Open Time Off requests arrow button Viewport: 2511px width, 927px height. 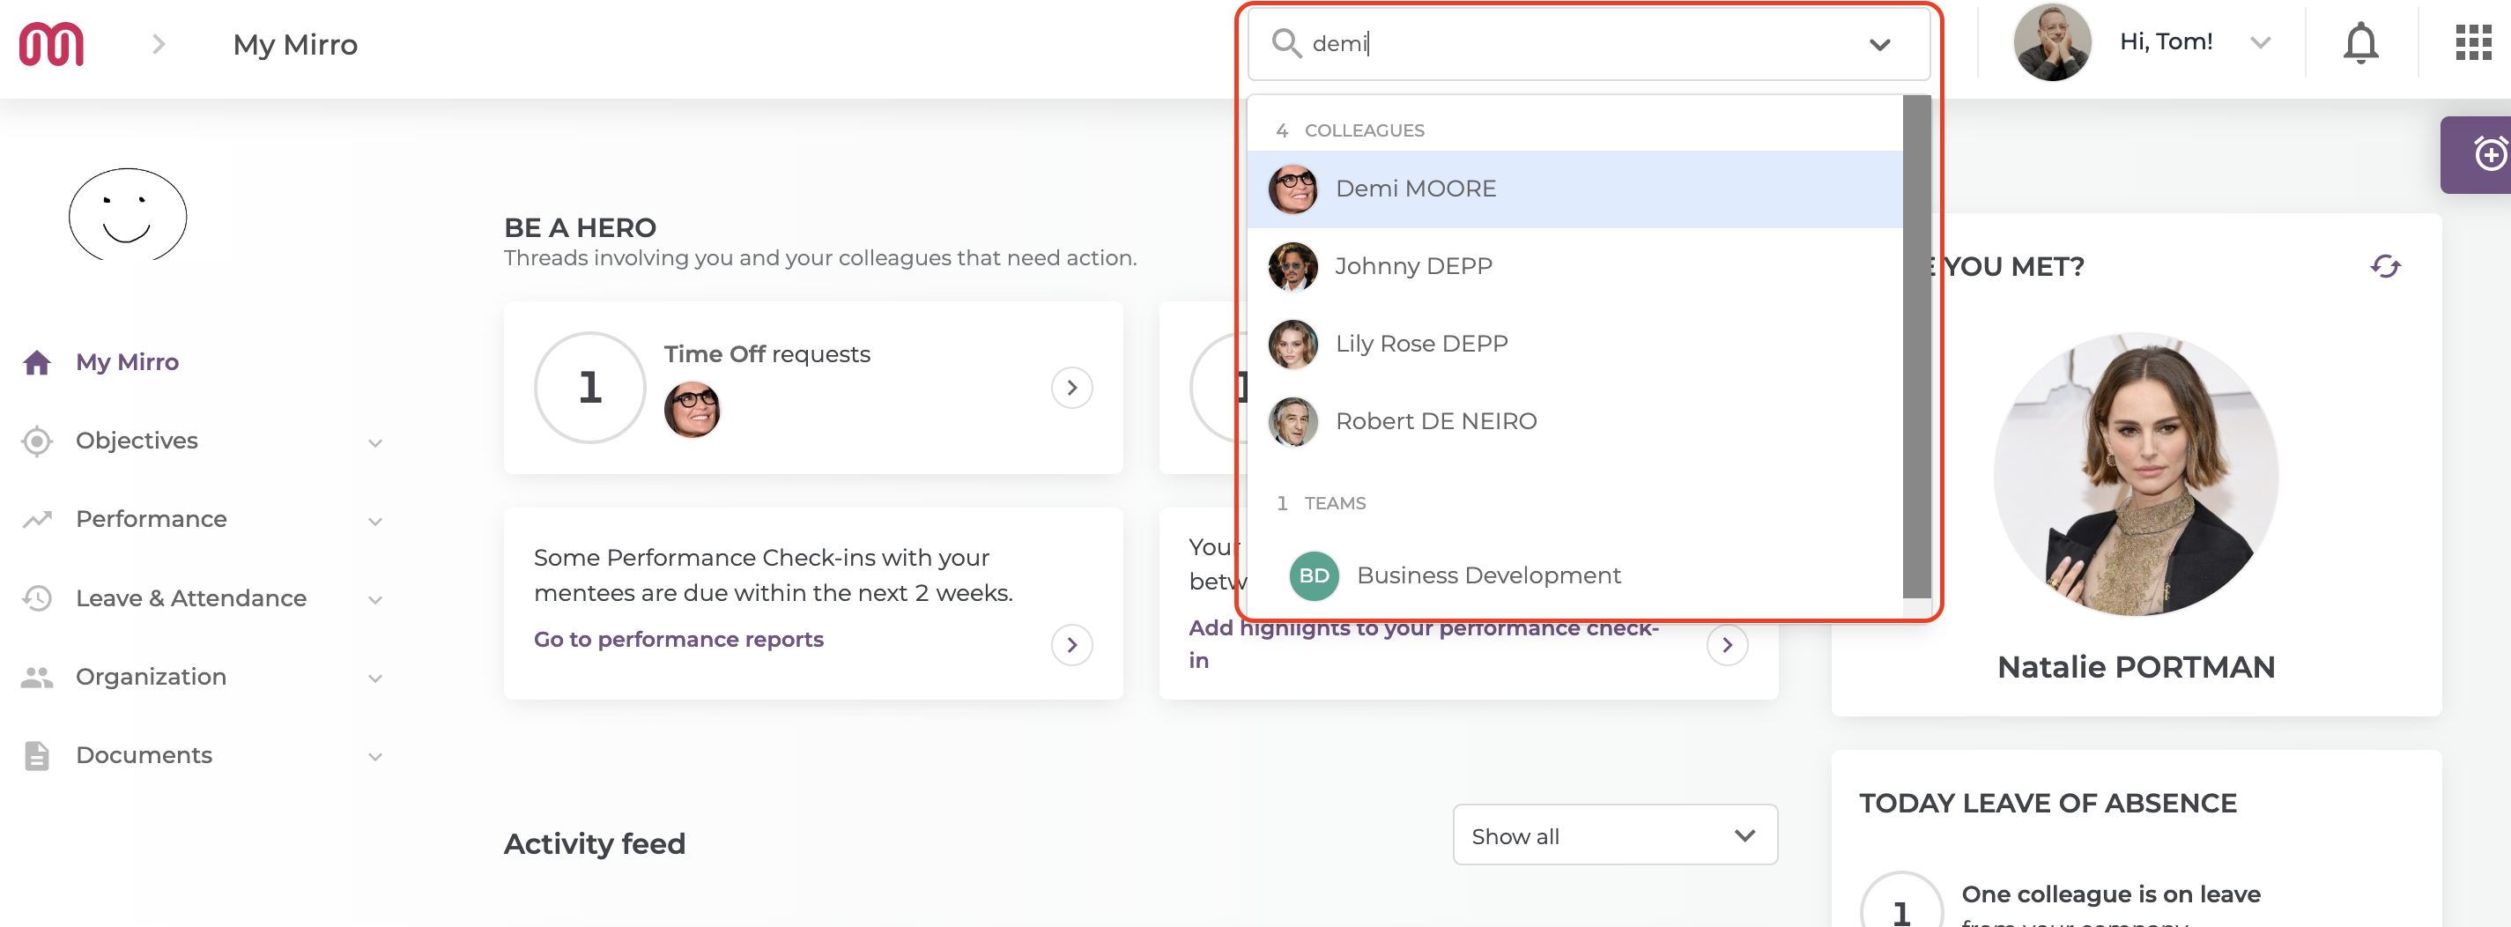pyautogui.click(x=1071, y=388)
